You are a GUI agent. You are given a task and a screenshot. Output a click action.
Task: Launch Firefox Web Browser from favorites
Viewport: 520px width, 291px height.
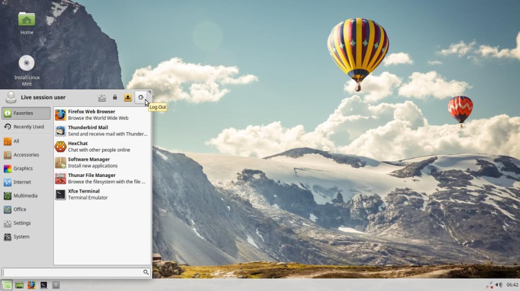point(102,115)
